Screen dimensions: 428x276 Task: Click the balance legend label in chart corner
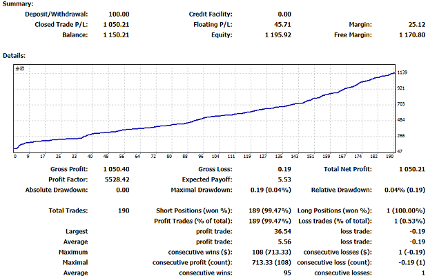[21, 69]
